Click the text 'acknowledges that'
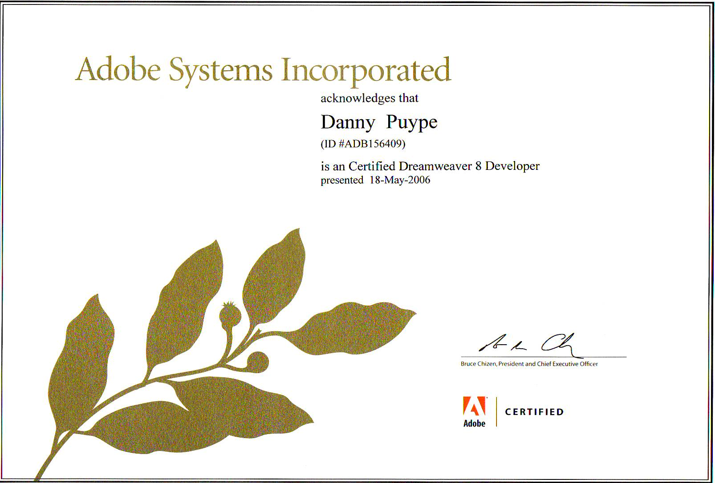Image resolution: width=715 pixels, height=483 pixels. (370, 98)
